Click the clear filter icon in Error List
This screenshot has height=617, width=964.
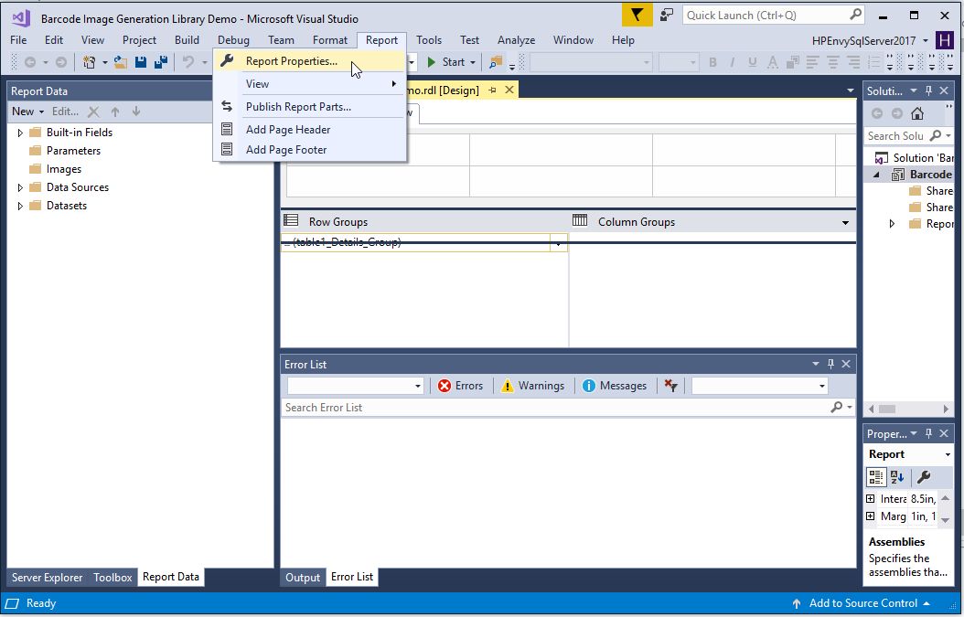[670, 386]
